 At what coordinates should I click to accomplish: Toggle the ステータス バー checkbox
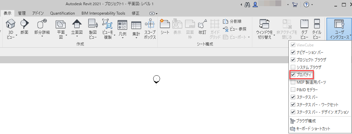pyautogui.click(x=293, y=97)
